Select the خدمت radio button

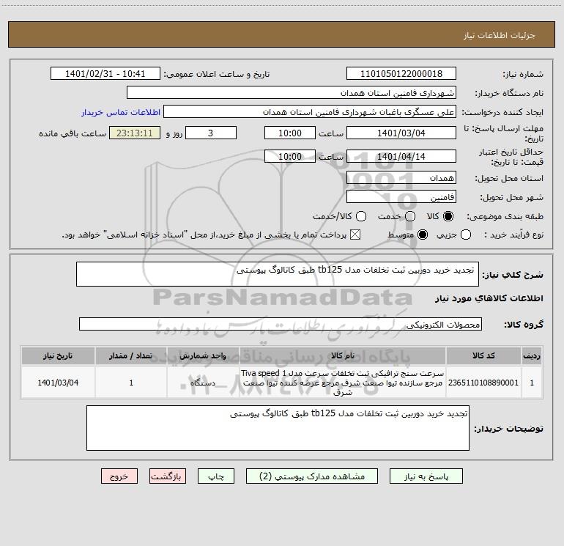click(410, 216)
